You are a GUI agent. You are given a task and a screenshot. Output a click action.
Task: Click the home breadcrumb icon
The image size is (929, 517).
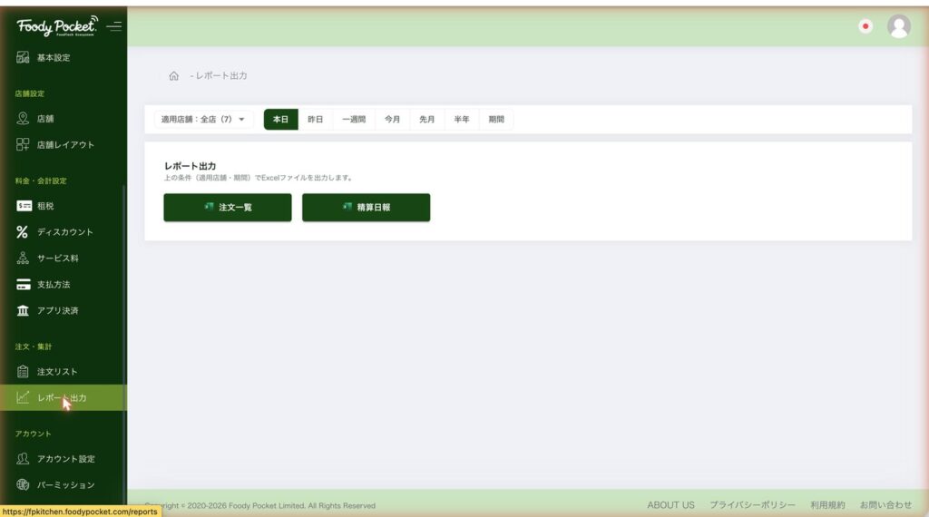point(173,76)
